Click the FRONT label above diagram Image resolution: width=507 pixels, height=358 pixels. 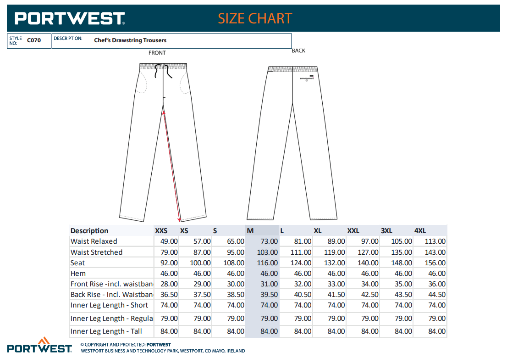157,53
